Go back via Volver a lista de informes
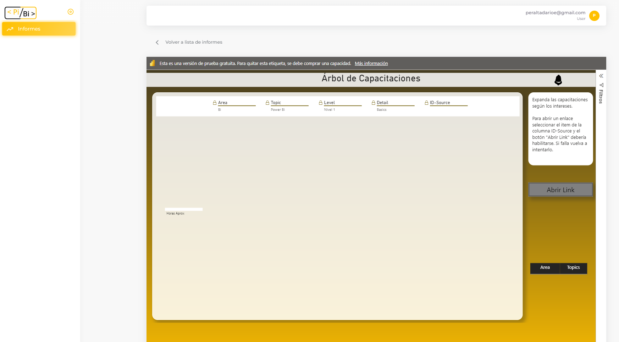The height and width of the screenshot is (342, 619). (194, 42)
